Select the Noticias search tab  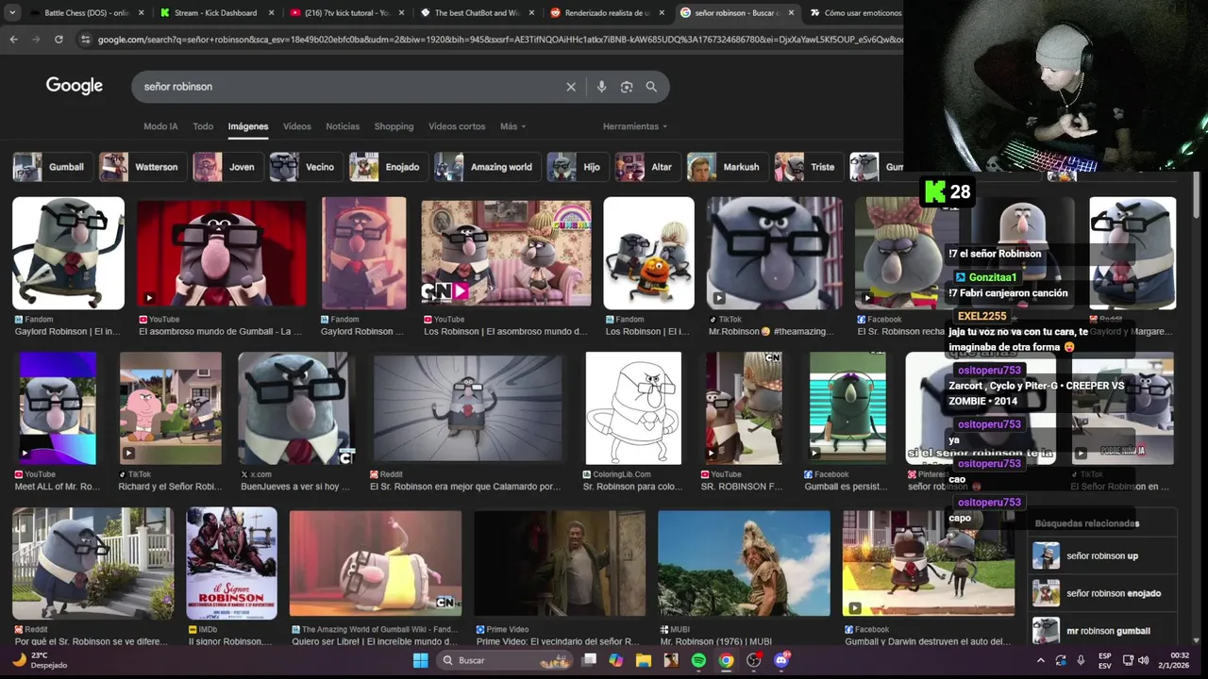[x=343, y=126]
